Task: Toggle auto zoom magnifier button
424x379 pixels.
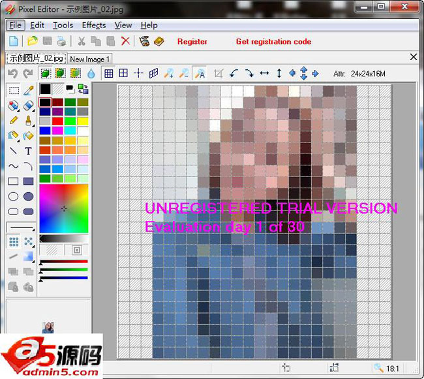Action: click(200, 73)
